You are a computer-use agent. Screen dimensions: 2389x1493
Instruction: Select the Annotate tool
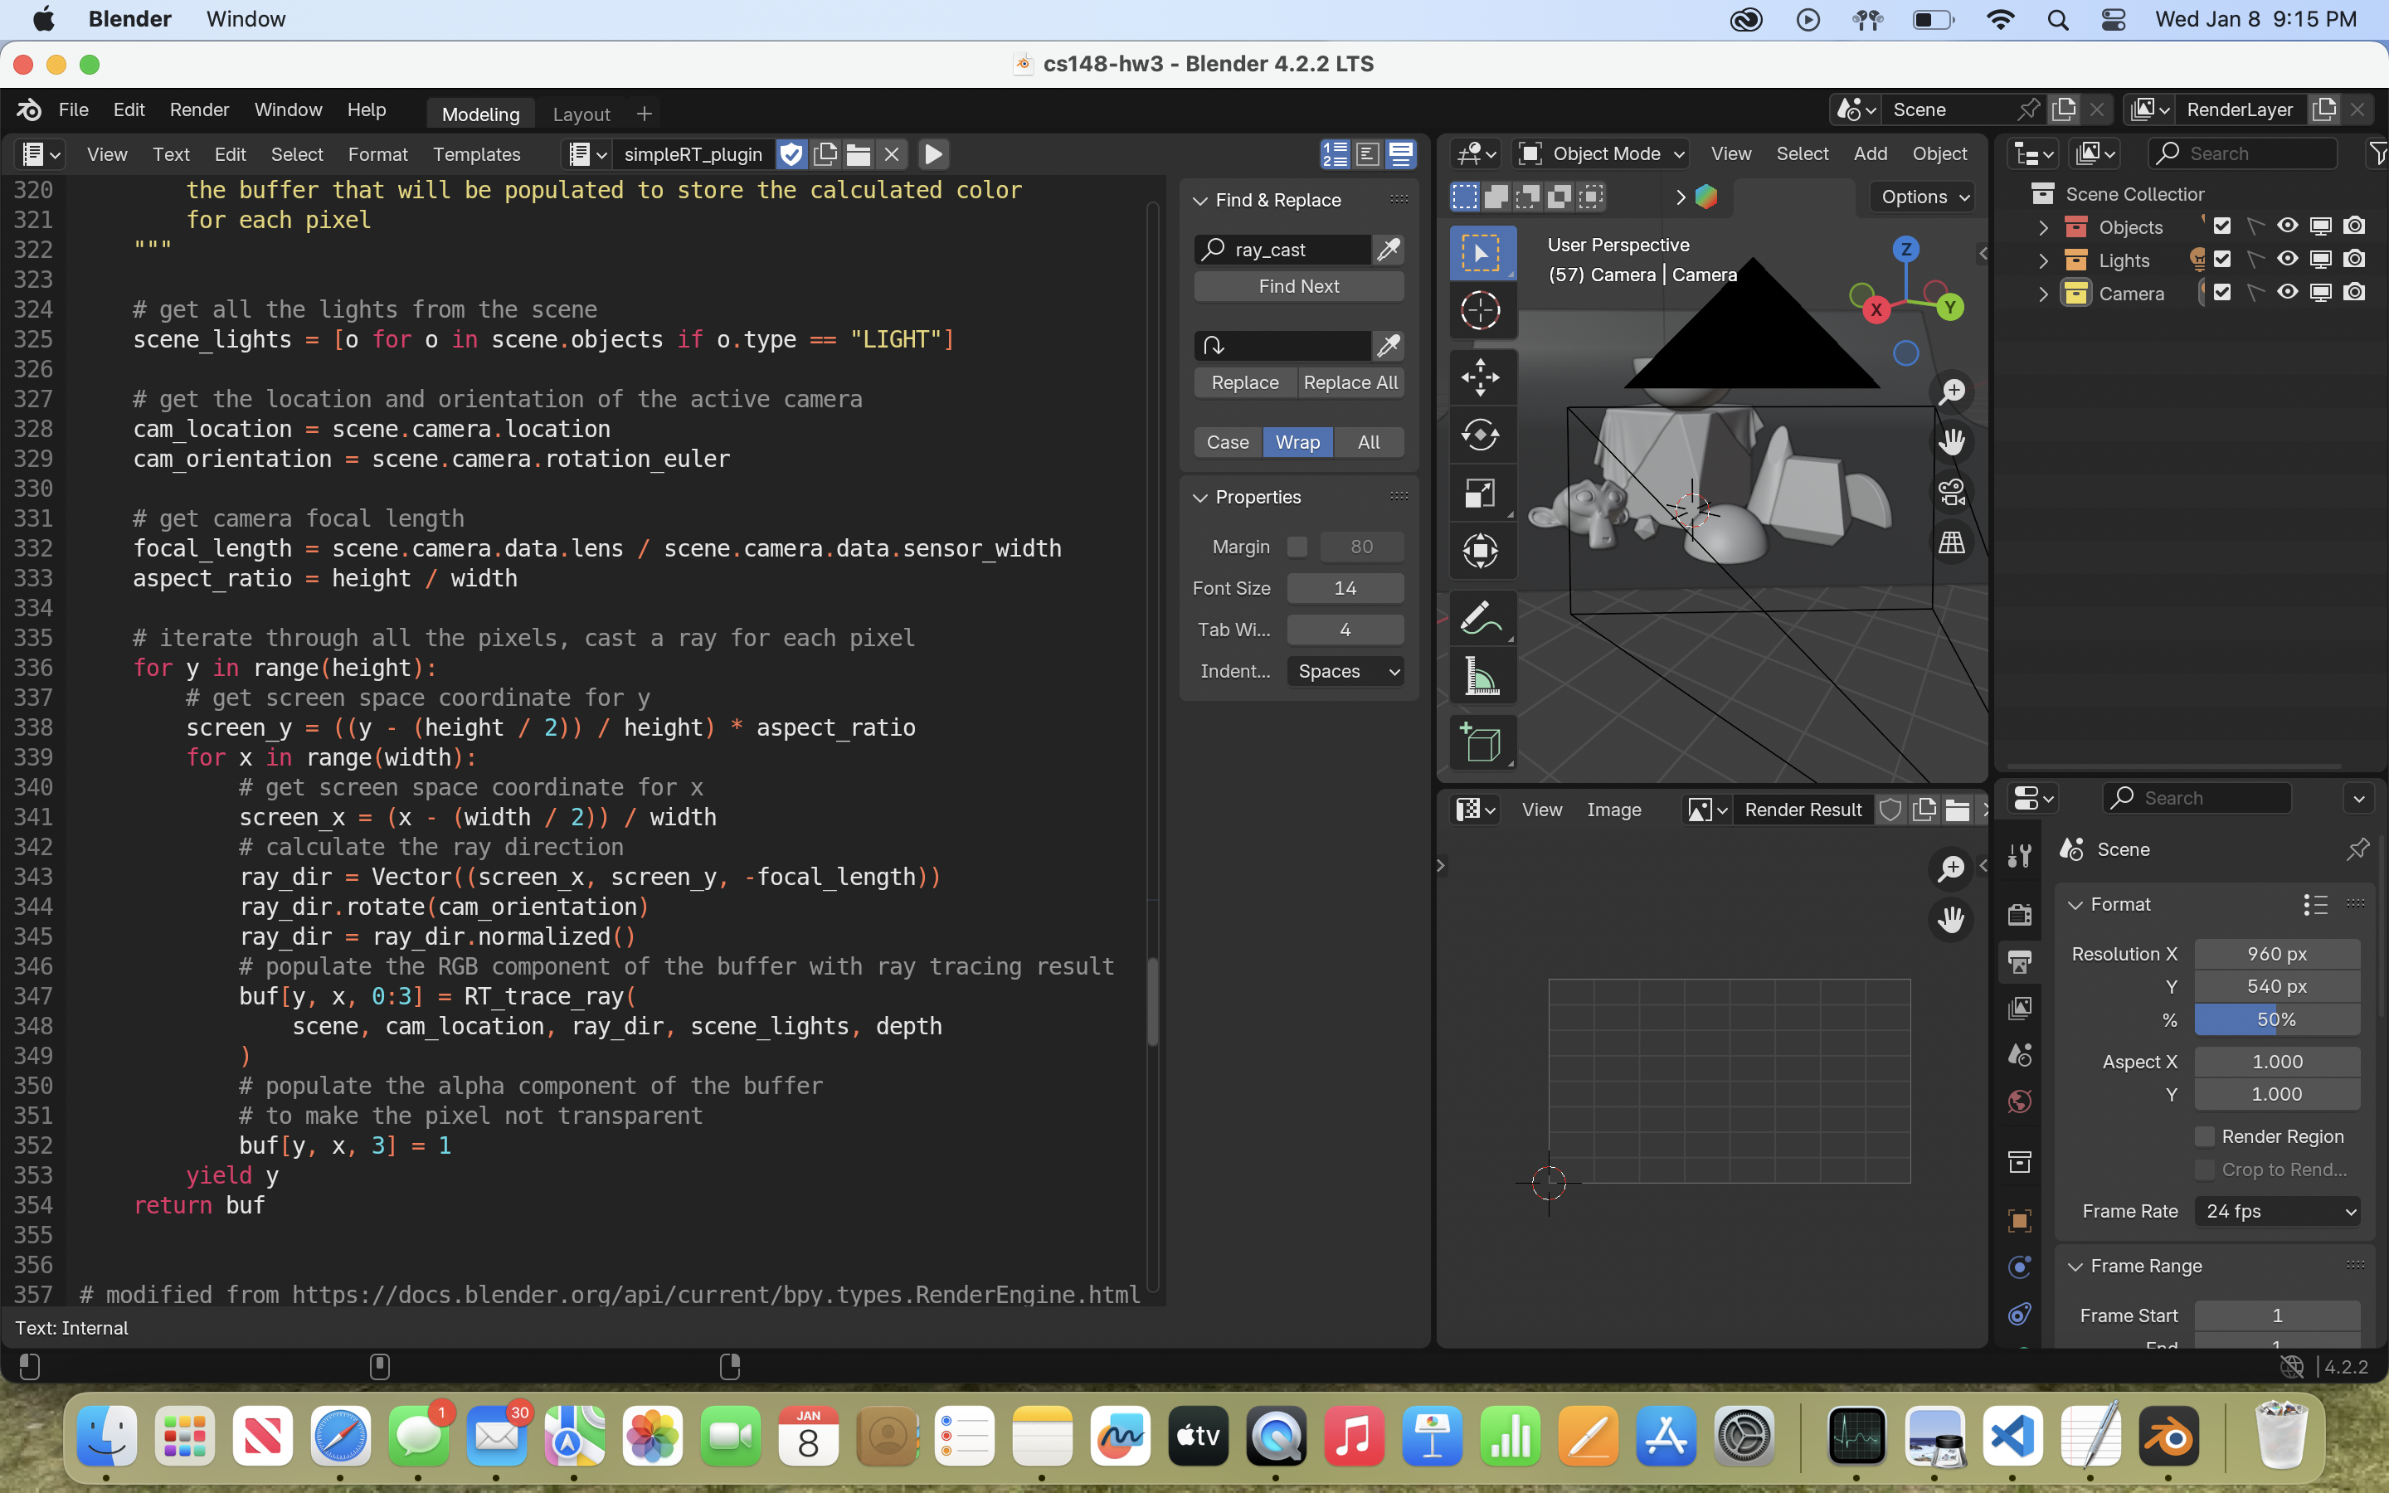coord(1481,618)
